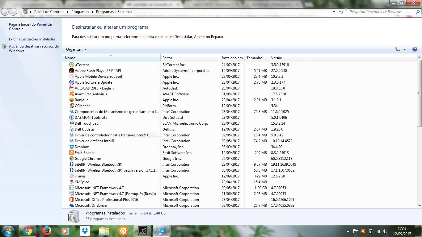Show hidden tray icons arrow
The image size is (422, 237).
(348, 231)
